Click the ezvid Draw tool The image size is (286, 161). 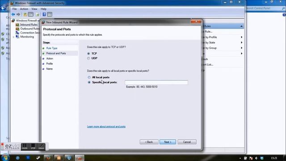pos(41,147)
